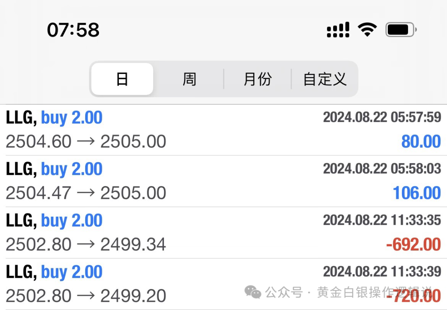Tap the 106.00 profit value
The image size is (447, 310).
(416, 193)
